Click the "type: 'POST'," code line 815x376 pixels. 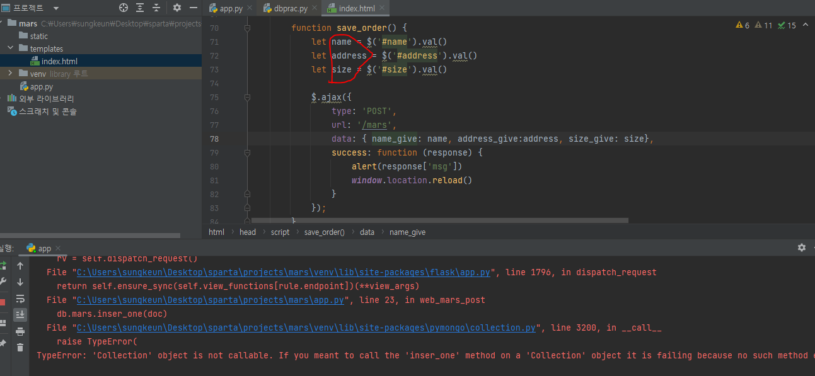[364, 111]
